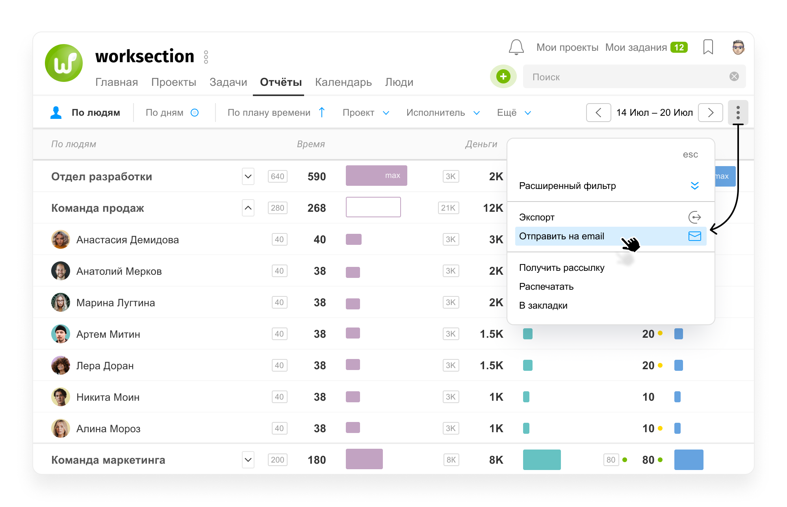Switch to the Задачи tab
The height and width of the screenshot is (507, 787).
pos(228,82)
